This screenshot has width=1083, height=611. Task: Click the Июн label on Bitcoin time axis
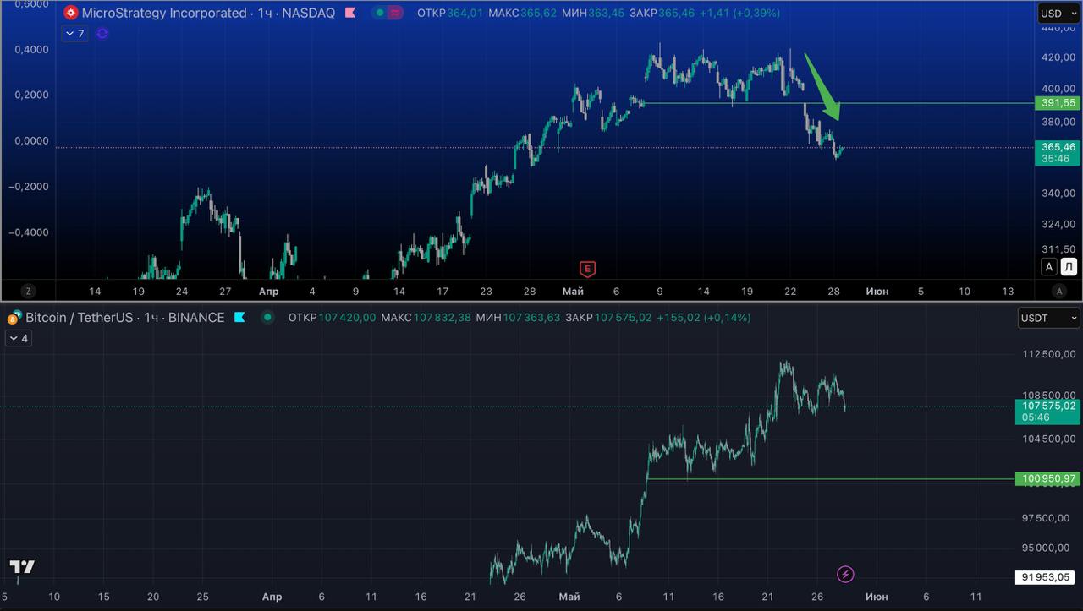click(877, 597)
